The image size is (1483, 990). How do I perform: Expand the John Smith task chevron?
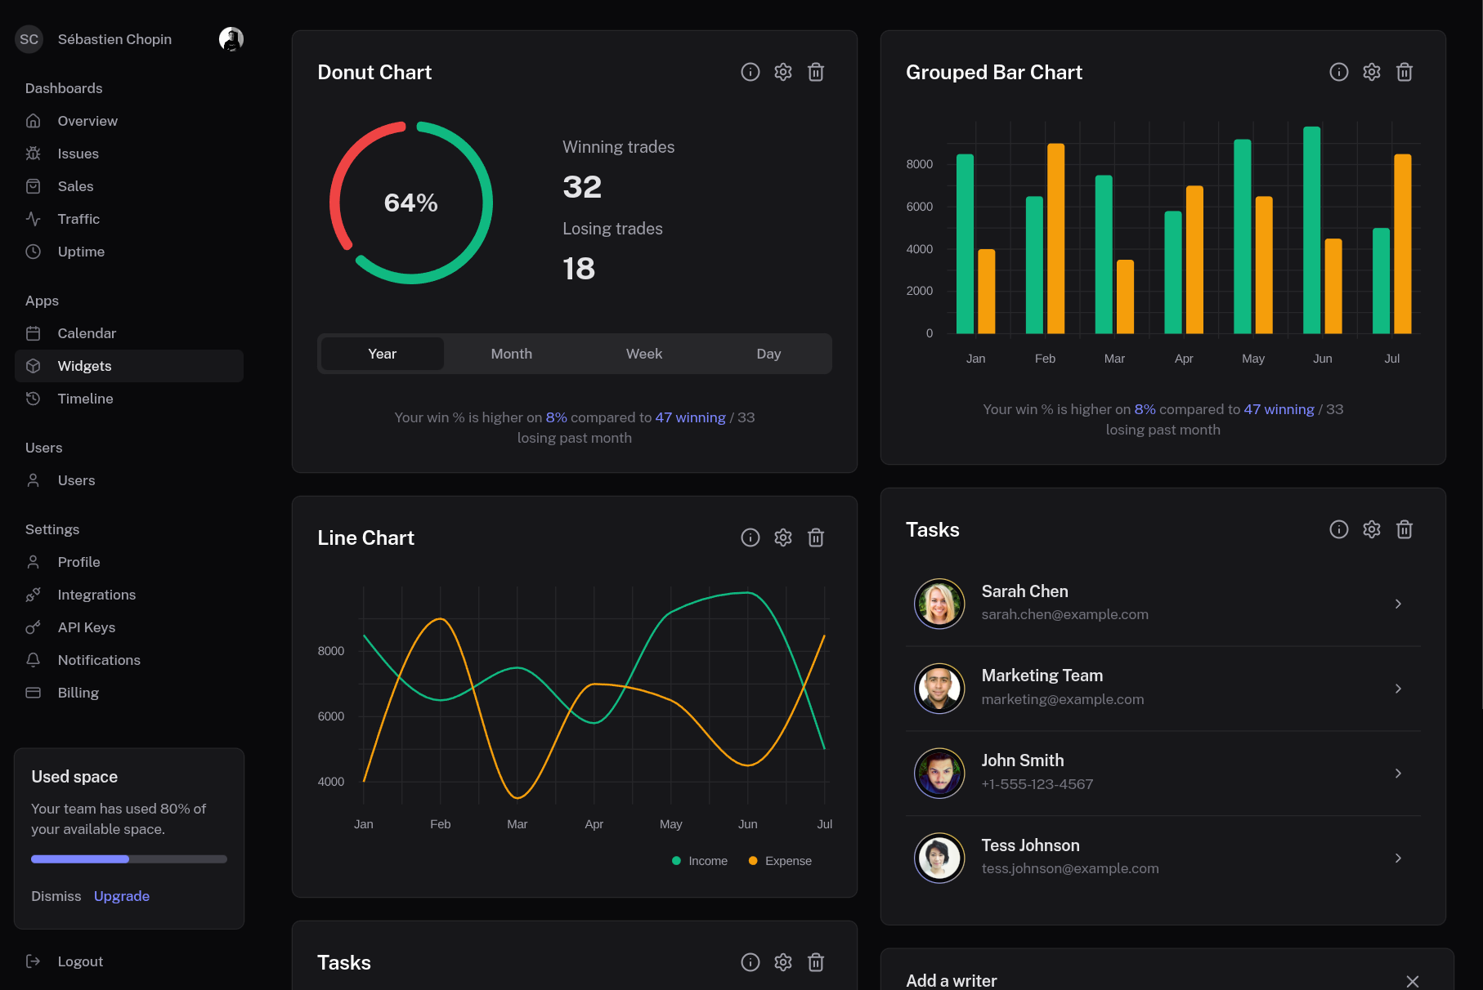(1398, 774)
